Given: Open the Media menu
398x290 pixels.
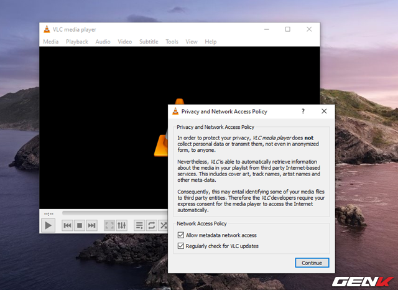Looking at the screenshot, I should tap(51, 42).
